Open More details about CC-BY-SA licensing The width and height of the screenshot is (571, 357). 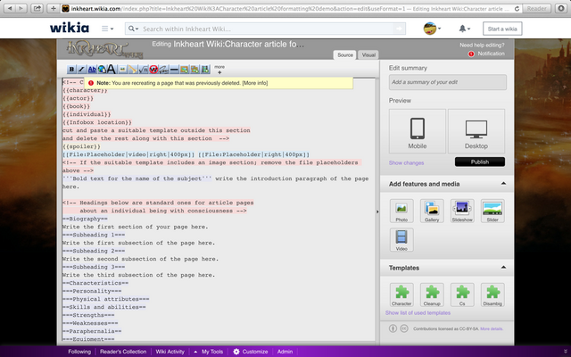pos(492,328)
